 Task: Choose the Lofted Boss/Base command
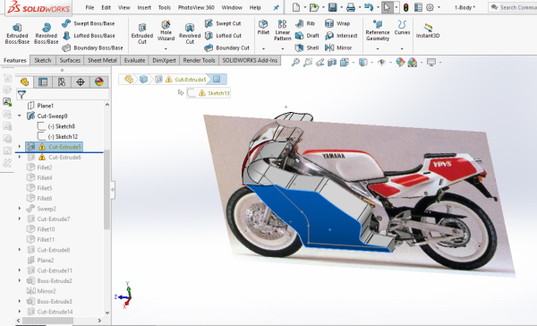click(x=89, y=35)
